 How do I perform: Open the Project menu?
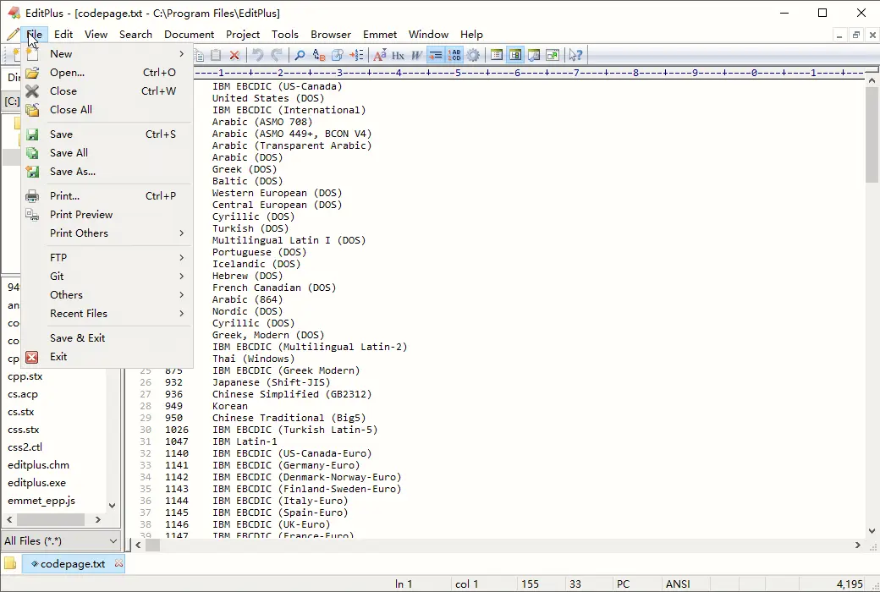[243, 34]
